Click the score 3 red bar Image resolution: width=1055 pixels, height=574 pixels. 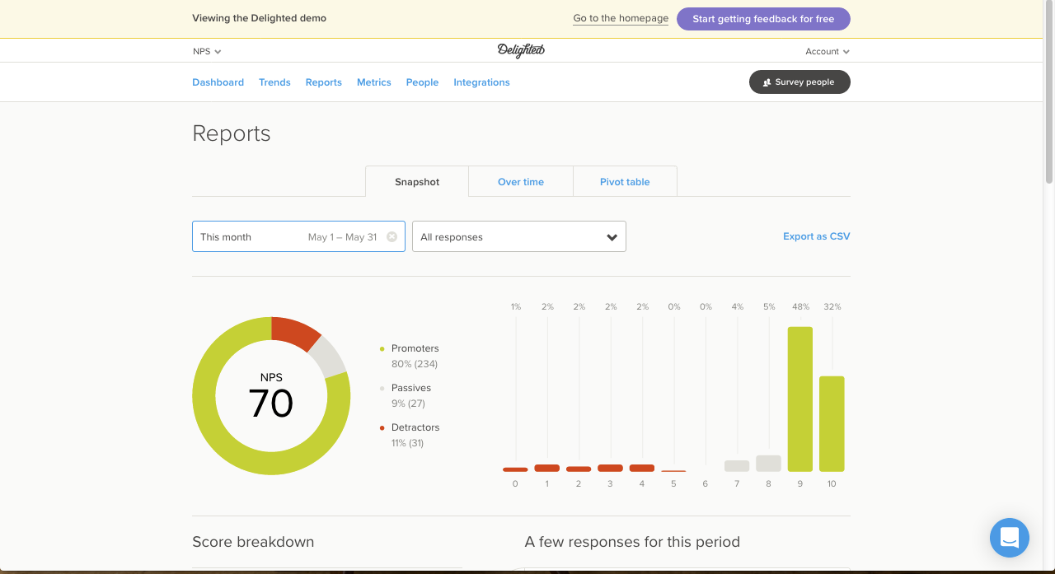click(x=610, y=468)
